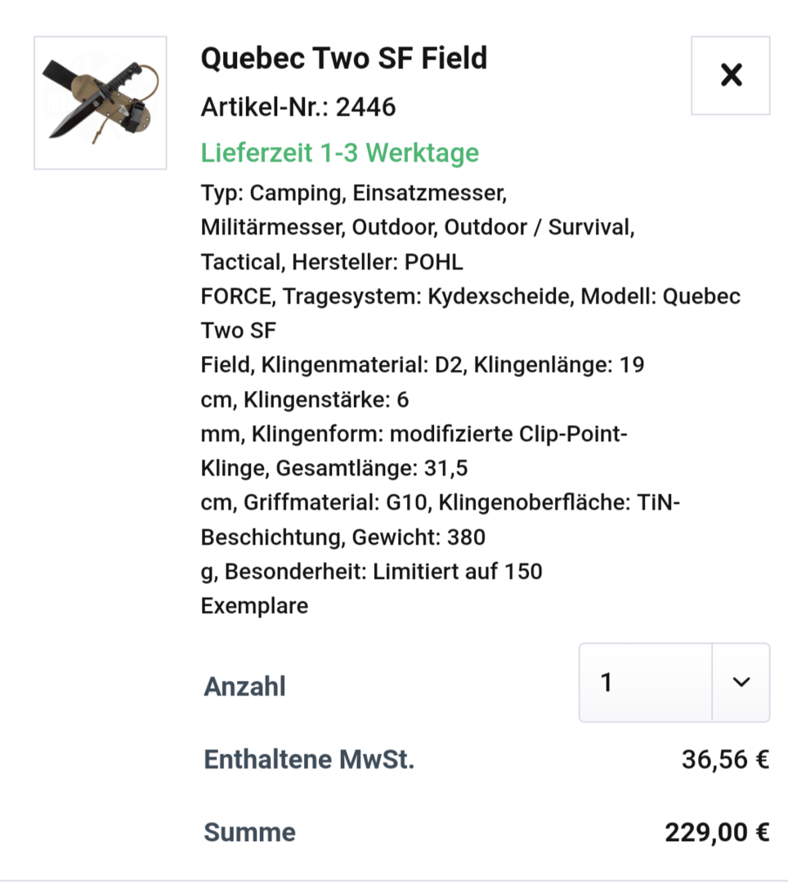788x882 pixels.
Task: Click the 229,00 € total amount
Action: click(716, 832)
